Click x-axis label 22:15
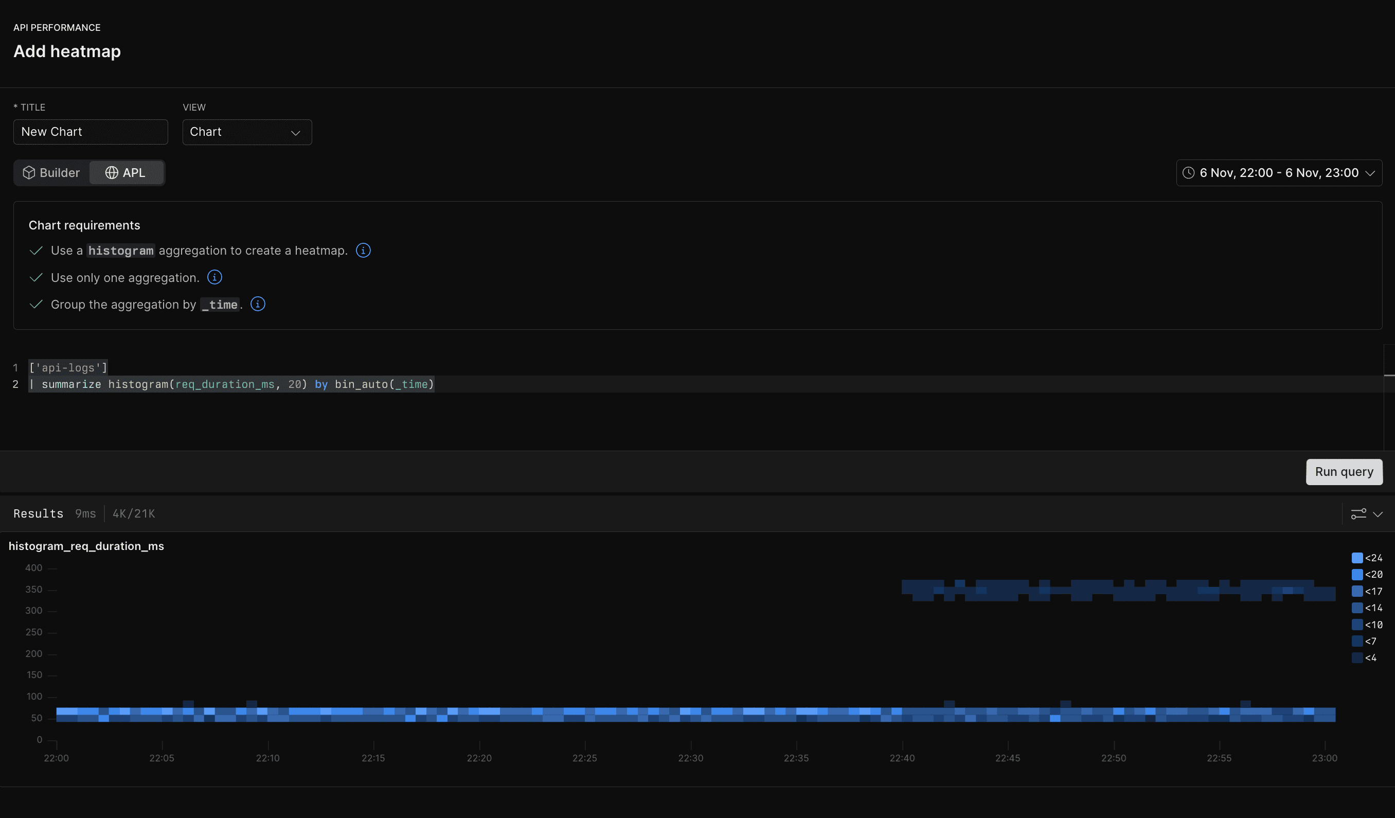Image resolution: width=1395 pixels, height=818 pixels. [373, 758]
